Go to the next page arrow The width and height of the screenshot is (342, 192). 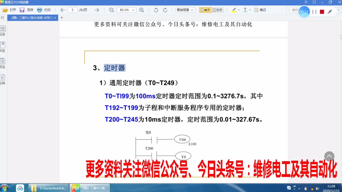coord(97,10)
